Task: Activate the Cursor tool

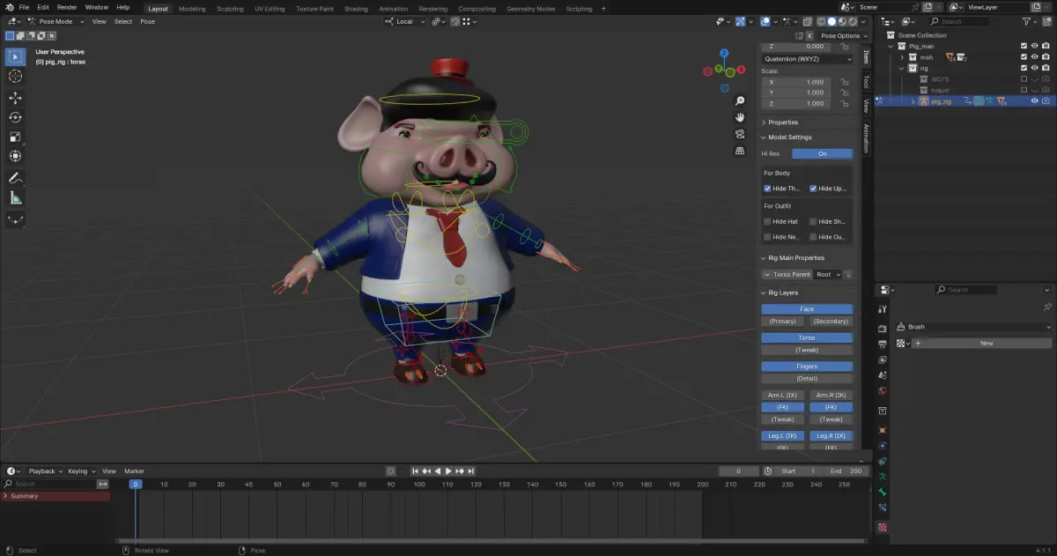Action: coord(15,77)
